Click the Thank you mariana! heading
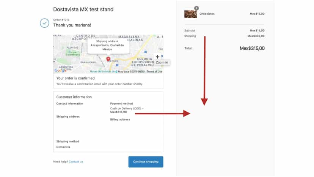Viewport: 314px width, 177px height. [x=72, y=25]
